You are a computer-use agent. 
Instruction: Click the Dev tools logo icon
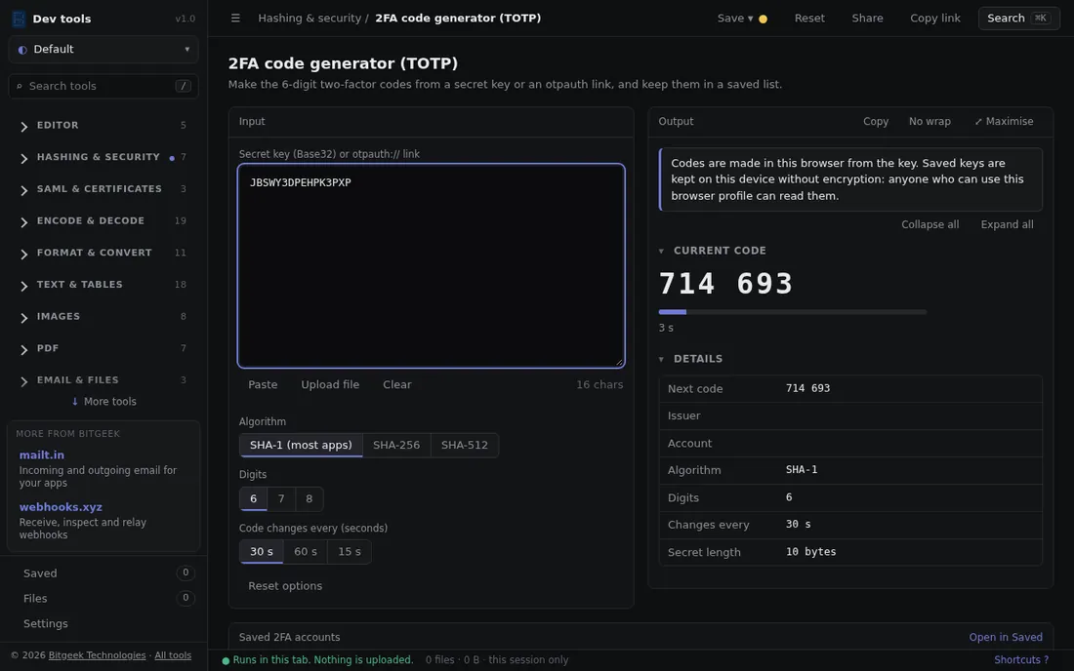tap(20, 19)
